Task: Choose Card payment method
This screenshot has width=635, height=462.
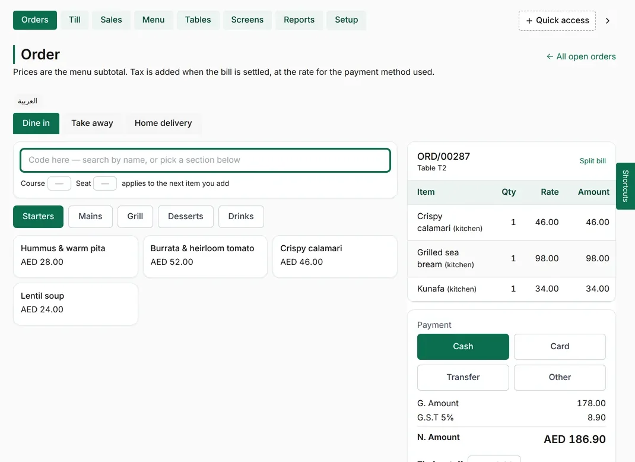Action: pyautogui.click(x=560, y=347)
